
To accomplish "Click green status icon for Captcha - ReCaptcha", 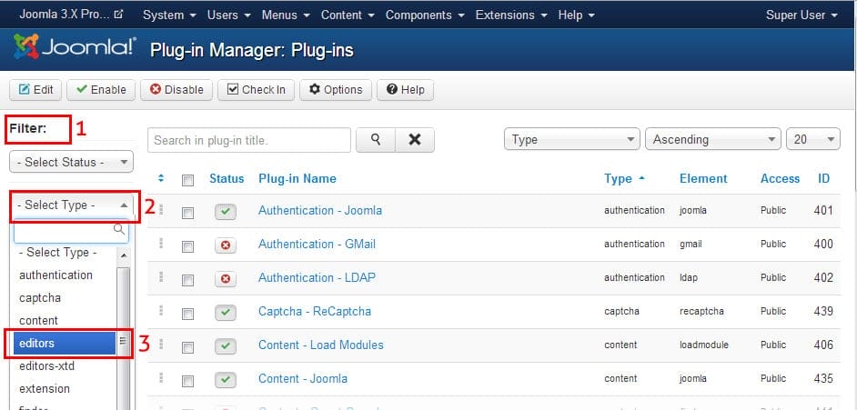I will click(x=226, y=313).
